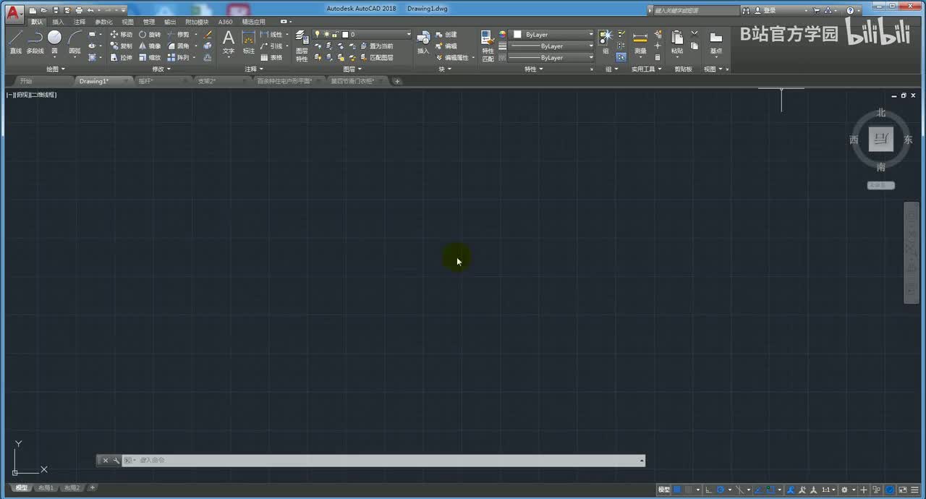This screenshot has height=499, width=926.
Task: Click the new drawing tab plus button
Action: (397, 81)
